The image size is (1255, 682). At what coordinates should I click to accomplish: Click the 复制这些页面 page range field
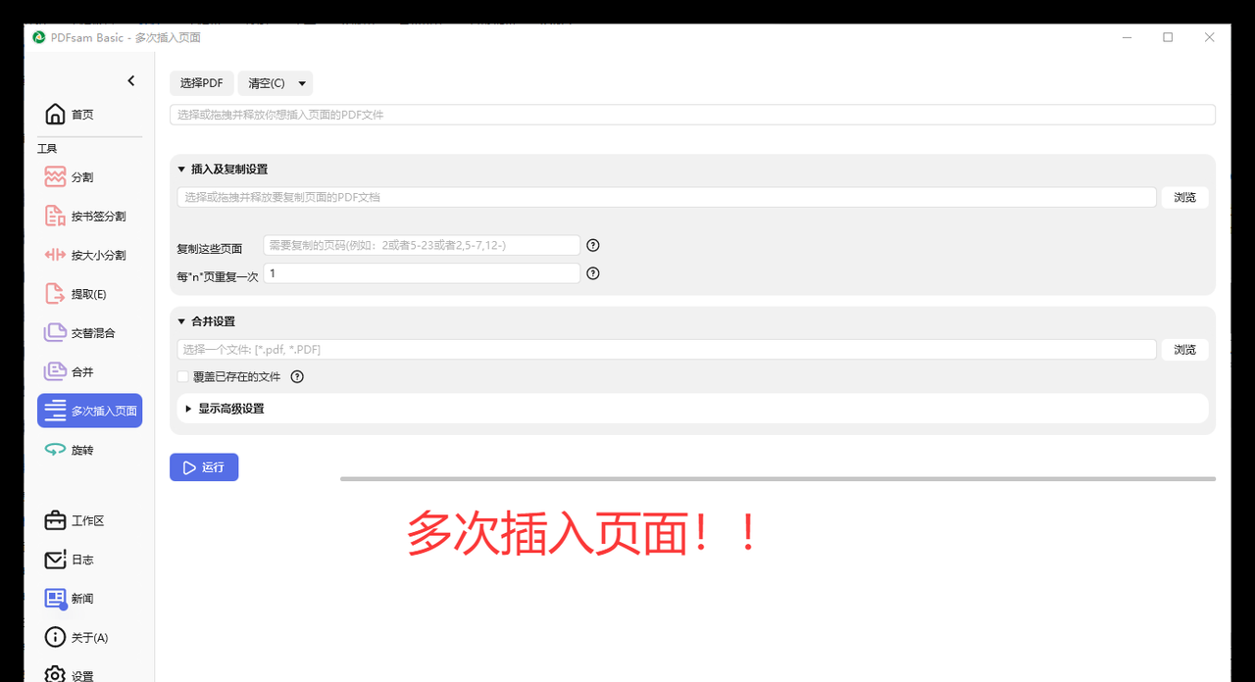coord(420,245)
